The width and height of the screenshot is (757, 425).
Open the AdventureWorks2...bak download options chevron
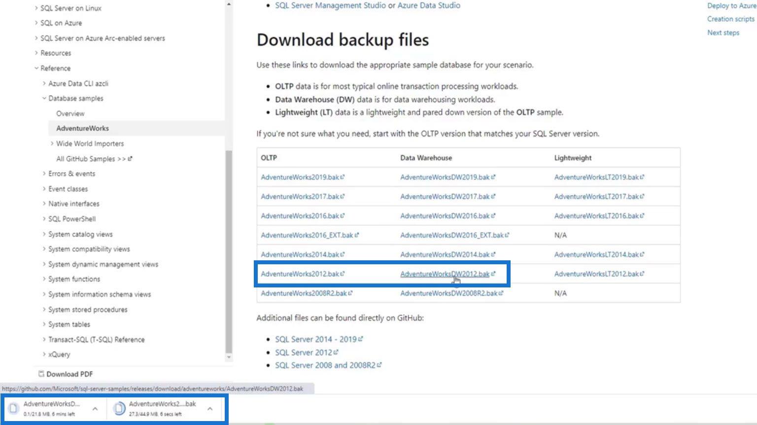[210, 409]
